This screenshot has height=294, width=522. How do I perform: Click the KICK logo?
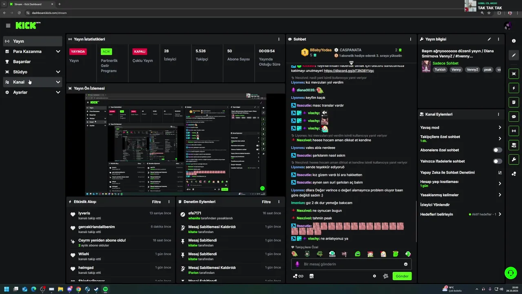[28, 25]
